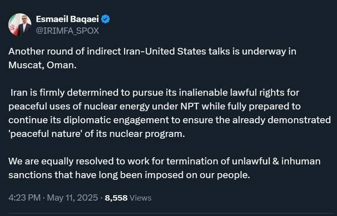Click the blue verified badge
337x216 pixels.
(x=105, y=19)
